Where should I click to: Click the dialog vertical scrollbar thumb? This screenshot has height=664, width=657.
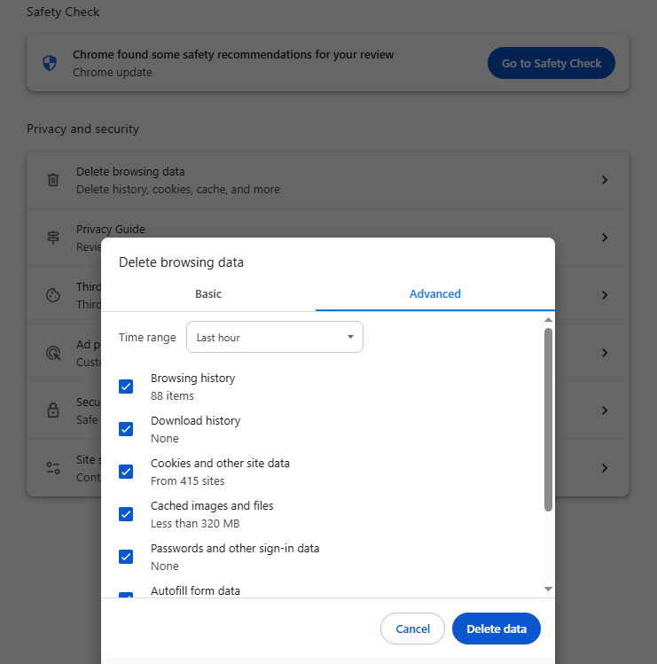(548, 419)
